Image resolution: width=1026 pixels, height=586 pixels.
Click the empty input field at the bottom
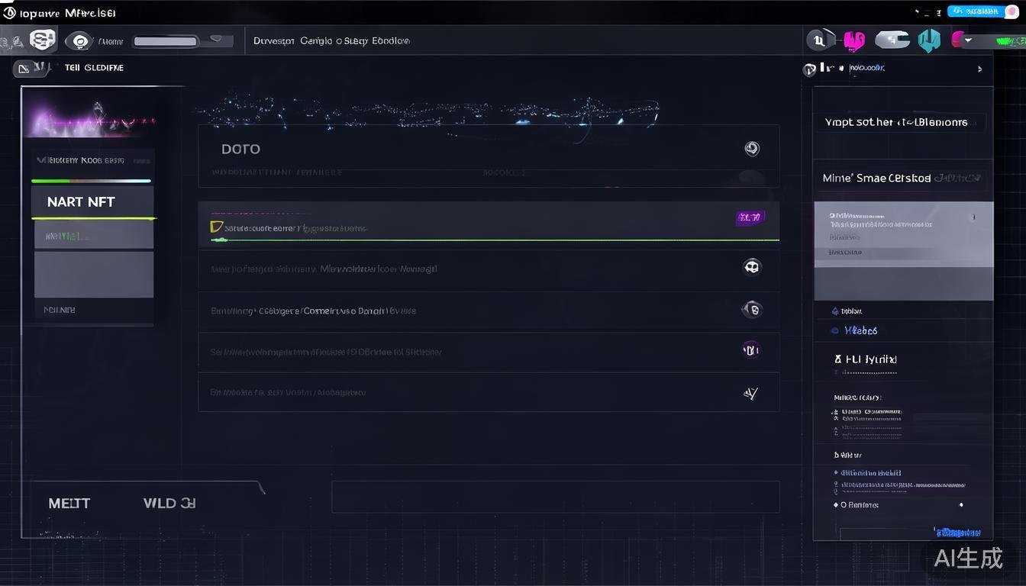555,497
